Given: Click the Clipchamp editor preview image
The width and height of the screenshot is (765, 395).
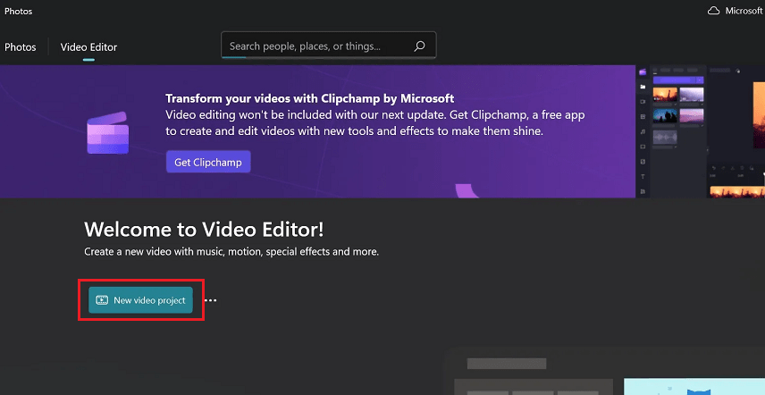Looking at the screenshot, I should pos(700,131).
